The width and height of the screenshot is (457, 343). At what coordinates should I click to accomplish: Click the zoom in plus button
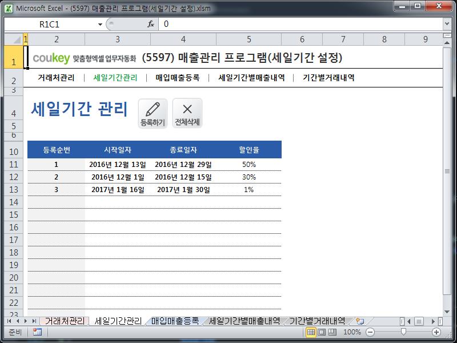tap(436, 332)
